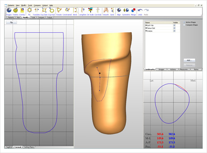Switch to the Cutting Plane tab
This screenshot has height=153, width=207.
click(29, 147)
